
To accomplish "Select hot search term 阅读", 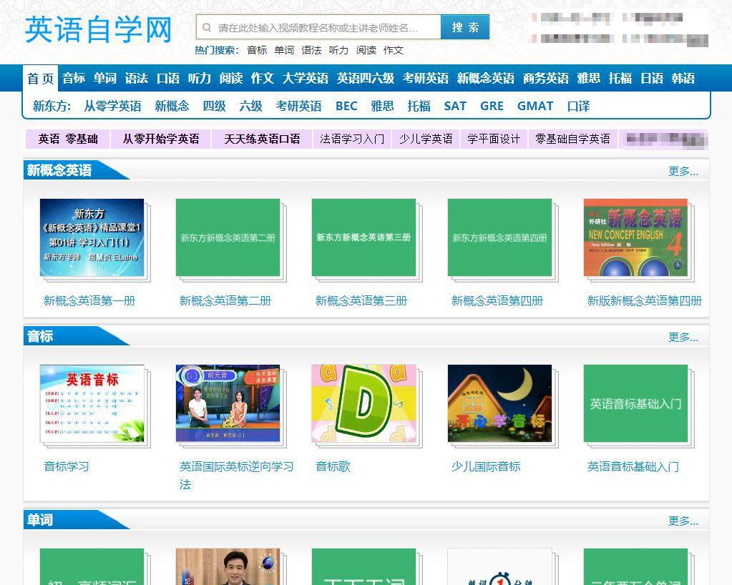I will (366, 50).
